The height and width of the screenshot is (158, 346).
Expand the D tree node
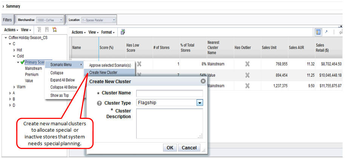pos(10,105)
